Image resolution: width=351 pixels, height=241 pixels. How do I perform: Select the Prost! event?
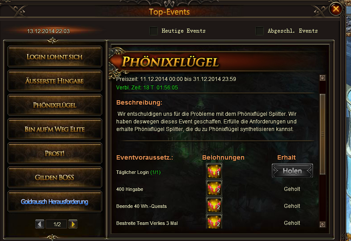click(x=55, y=153)
